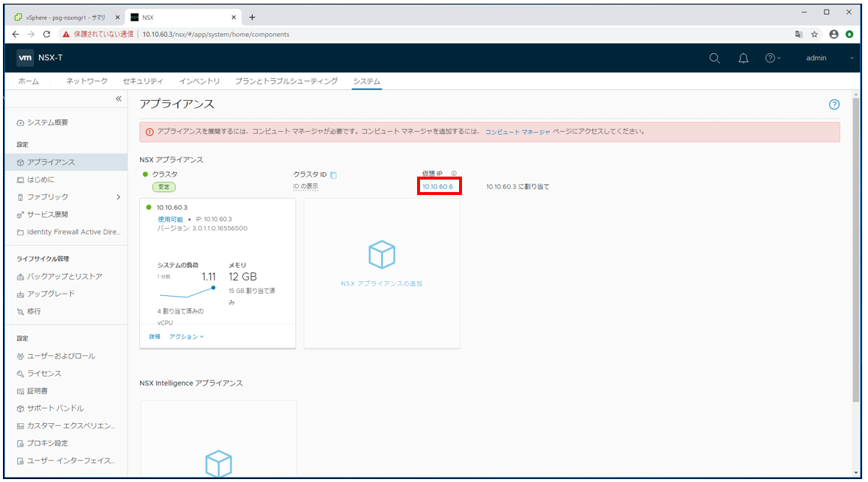Click the NSX アプライアンスの追加 label
This screenshot has width=868, height=482.
coord(382,283)
